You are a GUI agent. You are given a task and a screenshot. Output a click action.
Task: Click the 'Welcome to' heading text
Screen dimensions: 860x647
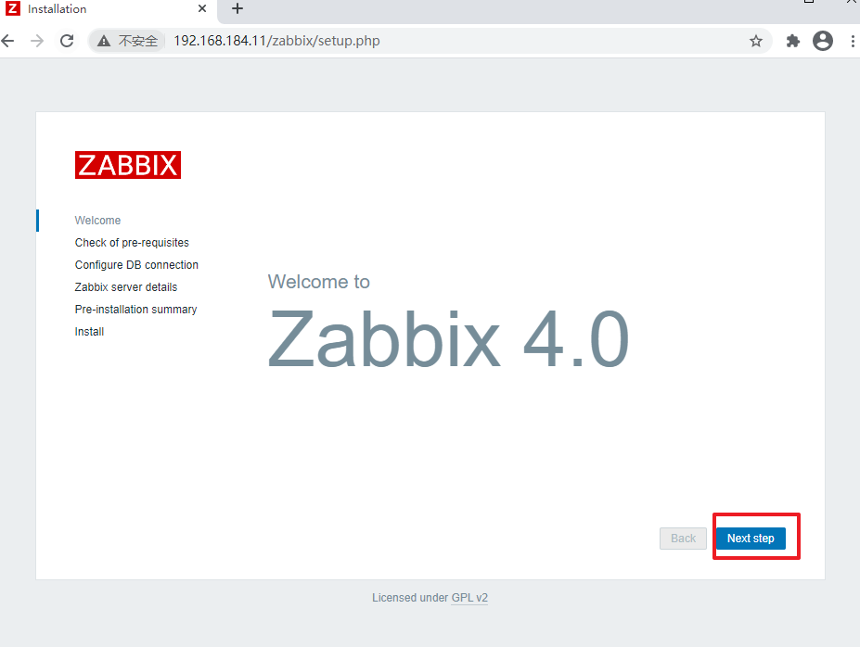coord(318,282)
